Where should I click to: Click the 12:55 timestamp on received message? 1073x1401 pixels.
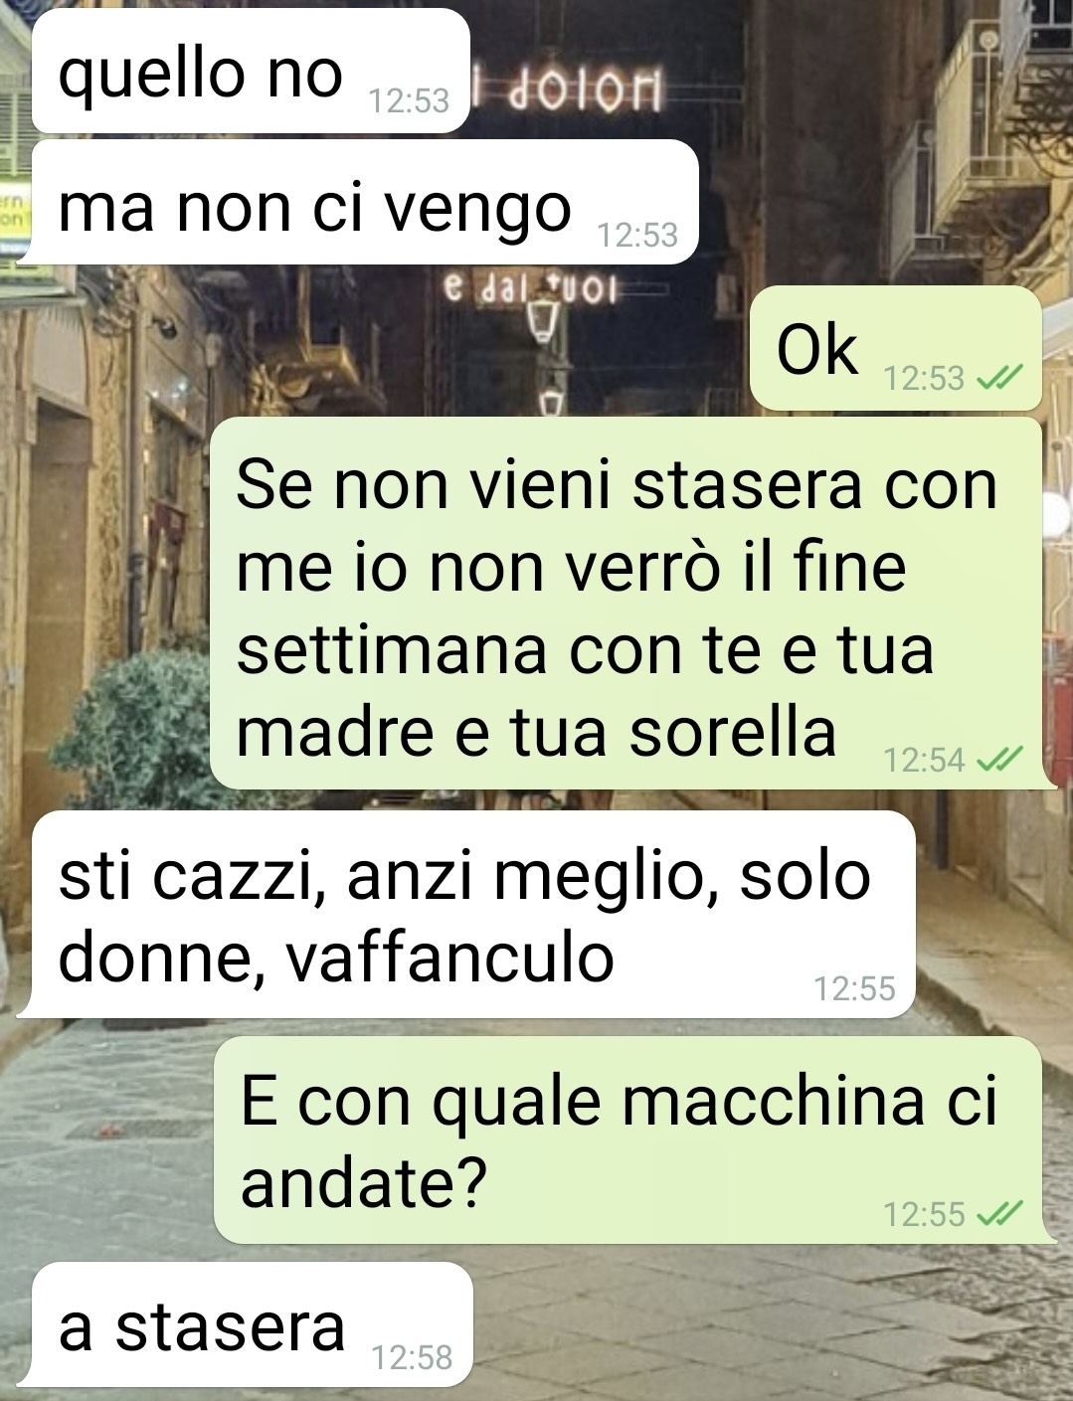click(x=854, y=988)
